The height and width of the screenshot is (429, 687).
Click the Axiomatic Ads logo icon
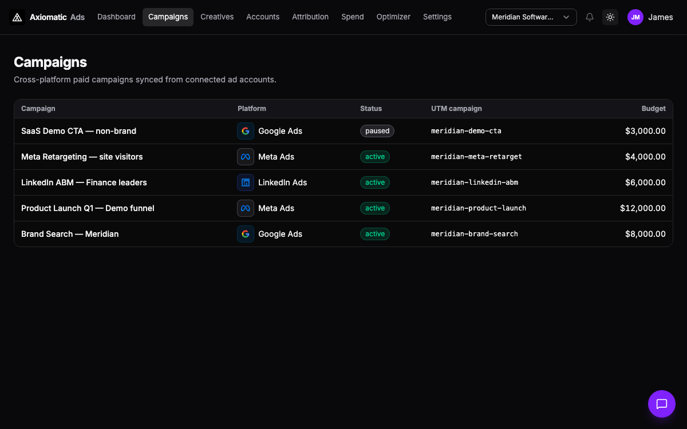point(17,17)
